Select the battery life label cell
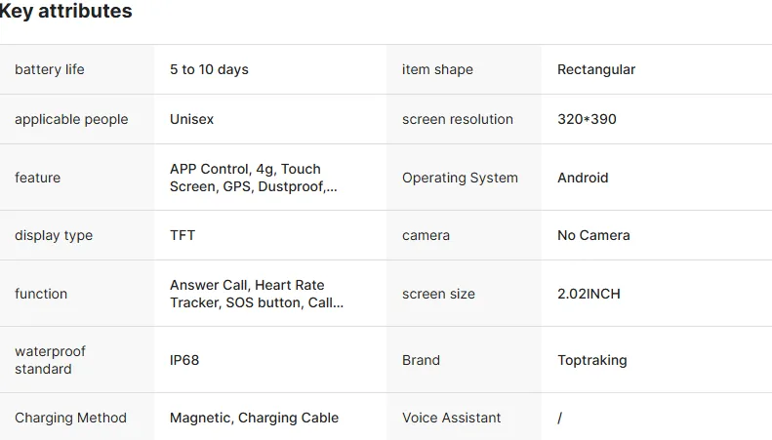 tap(77, 69)
